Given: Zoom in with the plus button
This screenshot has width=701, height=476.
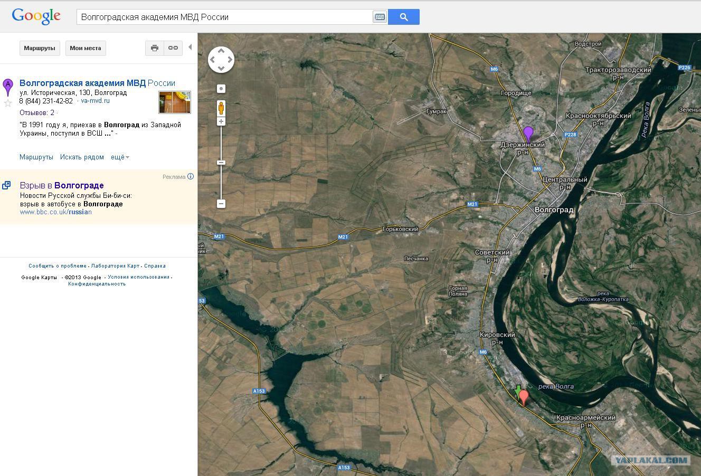Looking at the screenshot, I should pos(221,121).
